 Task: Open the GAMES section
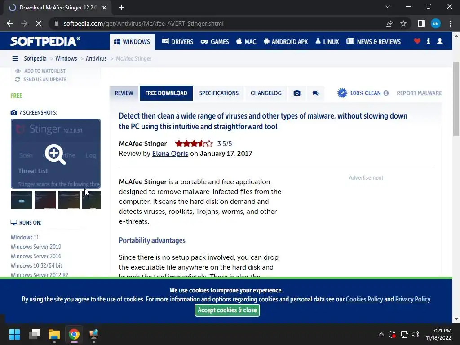pos(214,42)
